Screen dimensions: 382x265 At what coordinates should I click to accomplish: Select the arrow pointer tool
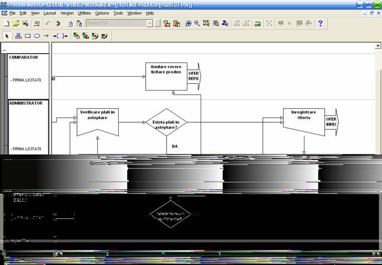tap(7, 36)
